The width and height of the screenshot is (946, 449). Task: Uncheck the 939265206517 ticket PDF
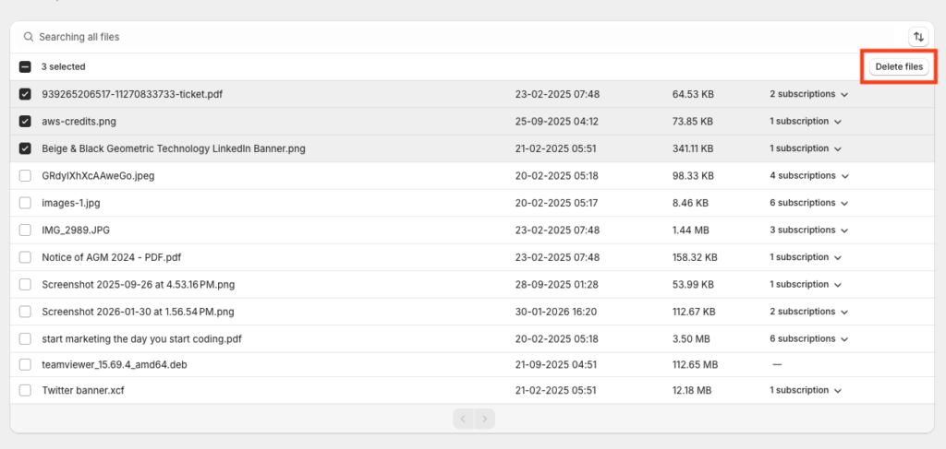25,94
